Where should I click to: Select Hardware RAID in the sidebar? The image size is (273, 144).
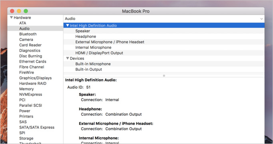33,83
